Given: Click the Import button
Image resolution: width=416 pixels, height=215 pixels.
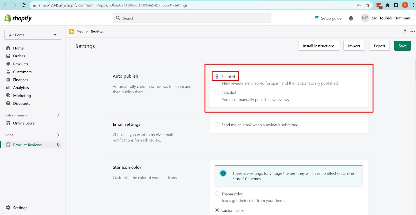Looking at the screenshot, I should 354,46.
